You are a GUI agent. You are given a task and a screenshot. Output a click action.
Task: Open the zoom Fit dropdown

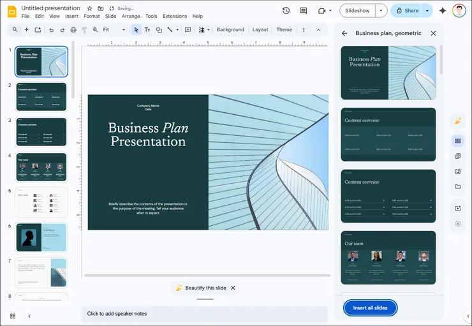pos(114,30)
